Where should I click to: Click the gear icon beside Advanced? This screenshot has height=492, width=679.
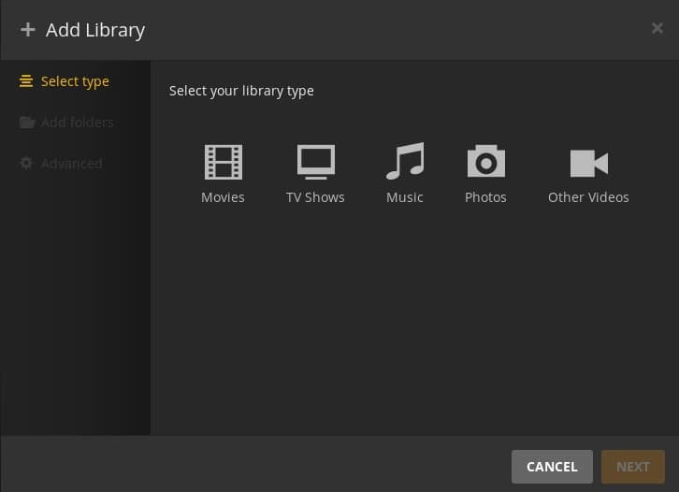click(x=26, y=164)
